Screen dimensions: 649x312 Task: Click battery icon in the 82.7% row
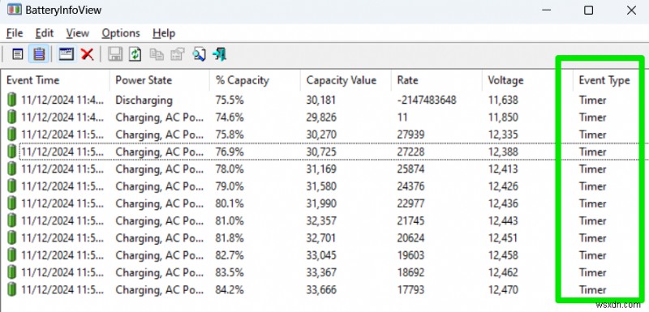click(x=12, y=255)
